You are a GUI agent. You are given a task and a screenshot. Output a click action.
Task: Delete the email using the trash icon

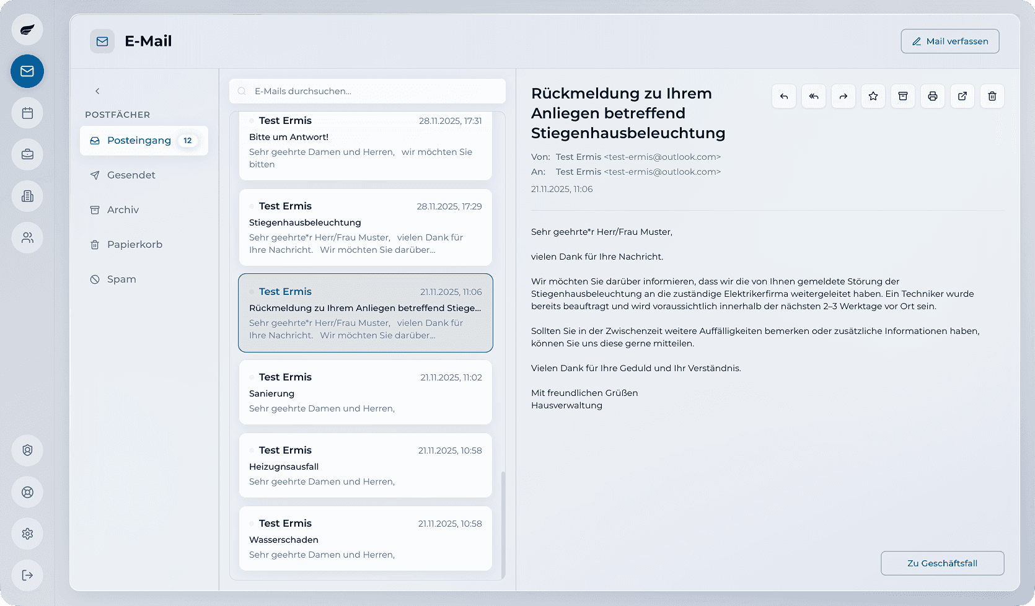(992, 96)
